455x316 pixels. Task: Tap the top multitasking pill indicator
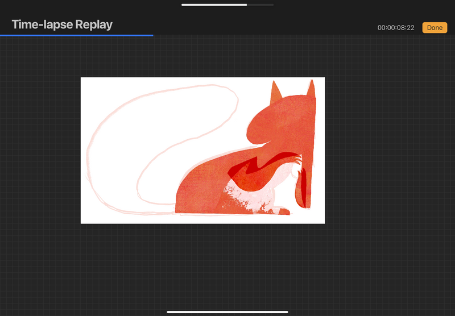[227, 5]
